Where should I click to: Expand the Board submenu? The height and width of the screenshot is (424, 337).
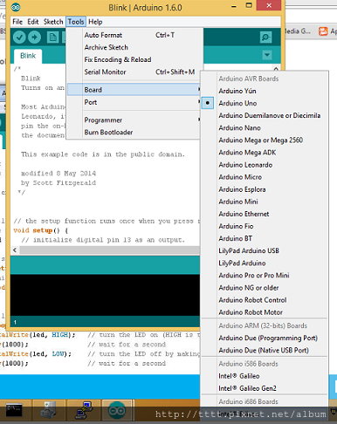134,90
